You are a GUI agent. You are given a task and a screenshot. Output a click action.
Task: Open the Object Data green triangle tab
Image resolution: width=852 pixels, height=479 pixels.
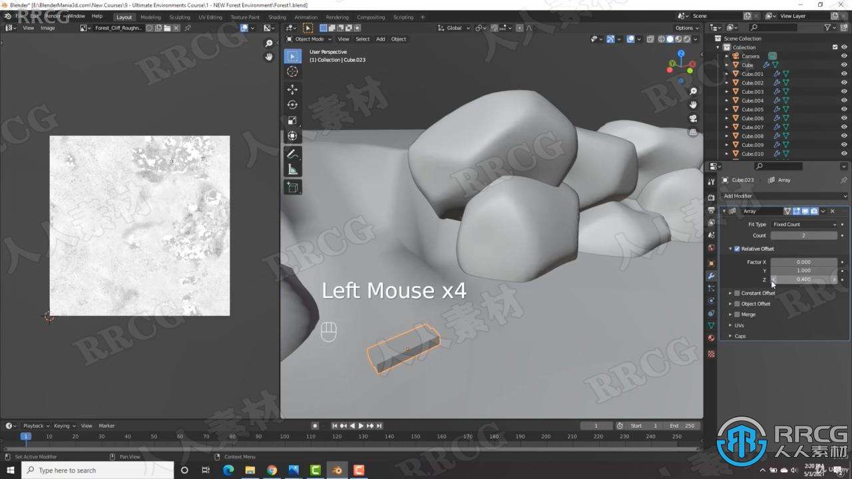coord(711,325)
